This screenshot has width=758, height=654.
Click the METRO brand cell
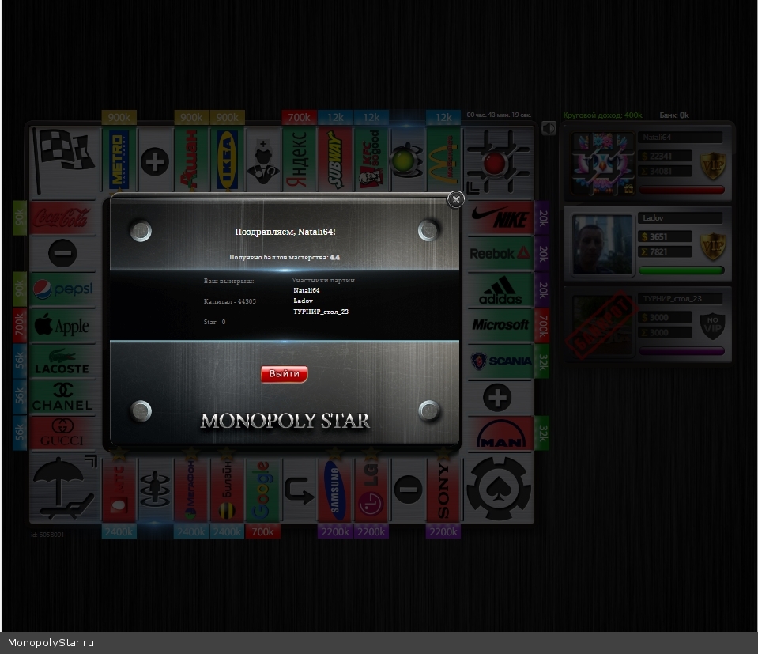pyautogui.click(x=119, y=159)
